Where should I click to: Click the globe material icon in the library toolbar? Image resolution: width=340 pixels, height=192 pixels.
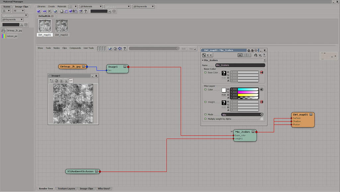[55, 11]
